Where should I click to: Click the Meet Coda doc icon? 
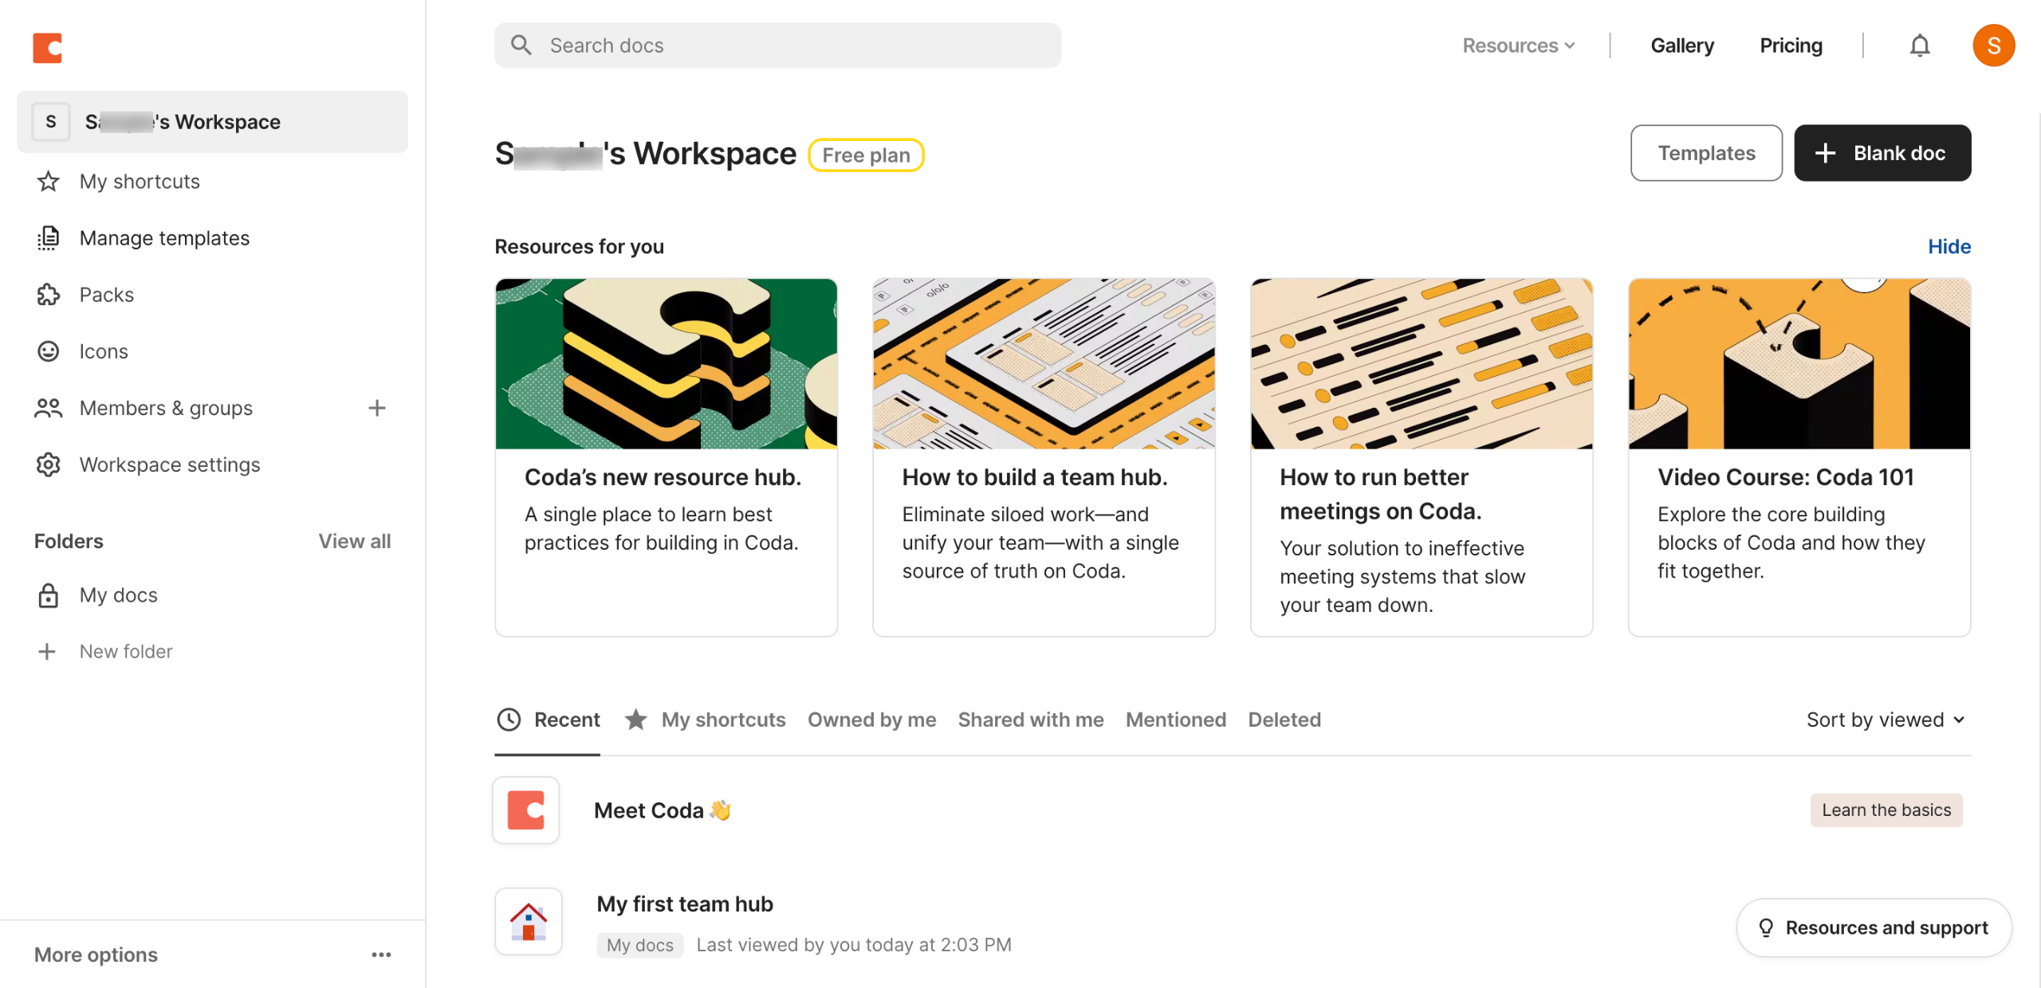pos(526,810)
